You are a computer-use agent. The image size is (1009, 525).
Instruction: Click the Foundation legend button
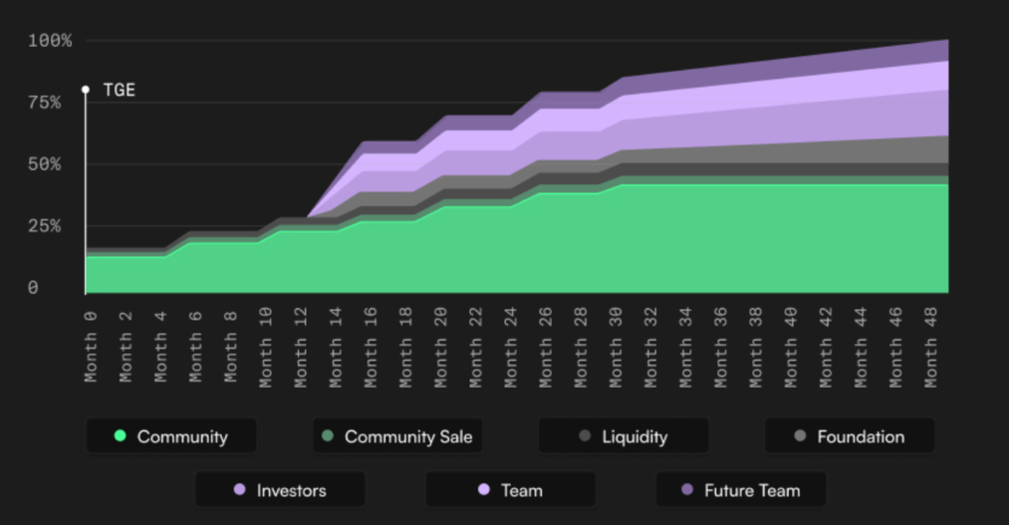850,436
